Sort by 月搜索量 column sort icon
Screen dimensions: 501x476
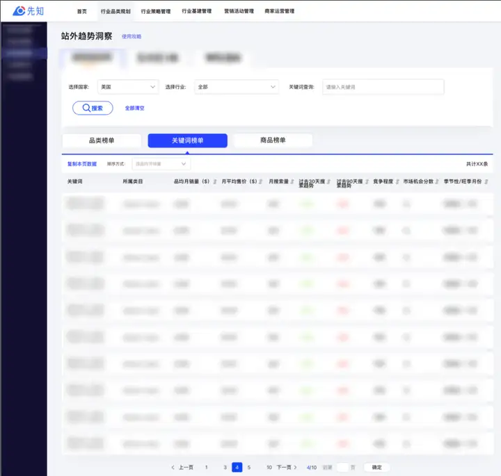292,181
